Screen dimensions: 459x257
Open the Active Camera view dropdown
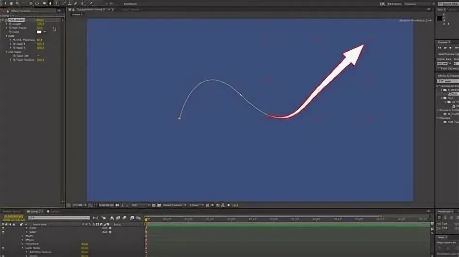(174, 205)
